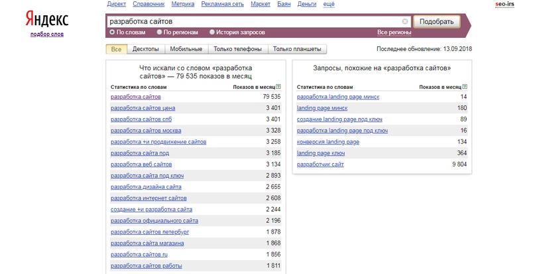Open the landing page ключ keyword
Image resolution: width=535 pixels, height=274 pixels.
pos(321,153)
